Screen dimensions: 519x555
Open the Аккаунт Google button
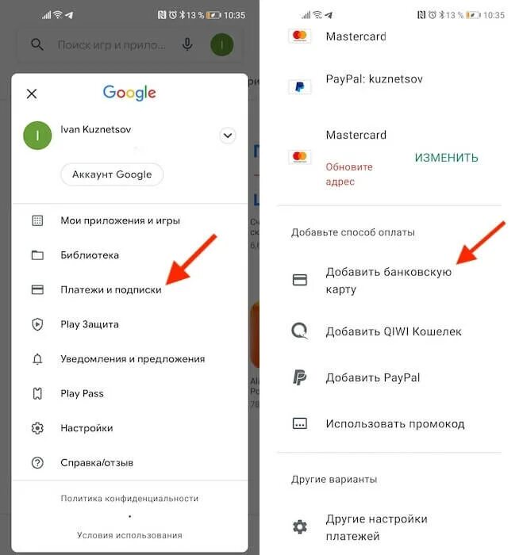click(112, 174)
